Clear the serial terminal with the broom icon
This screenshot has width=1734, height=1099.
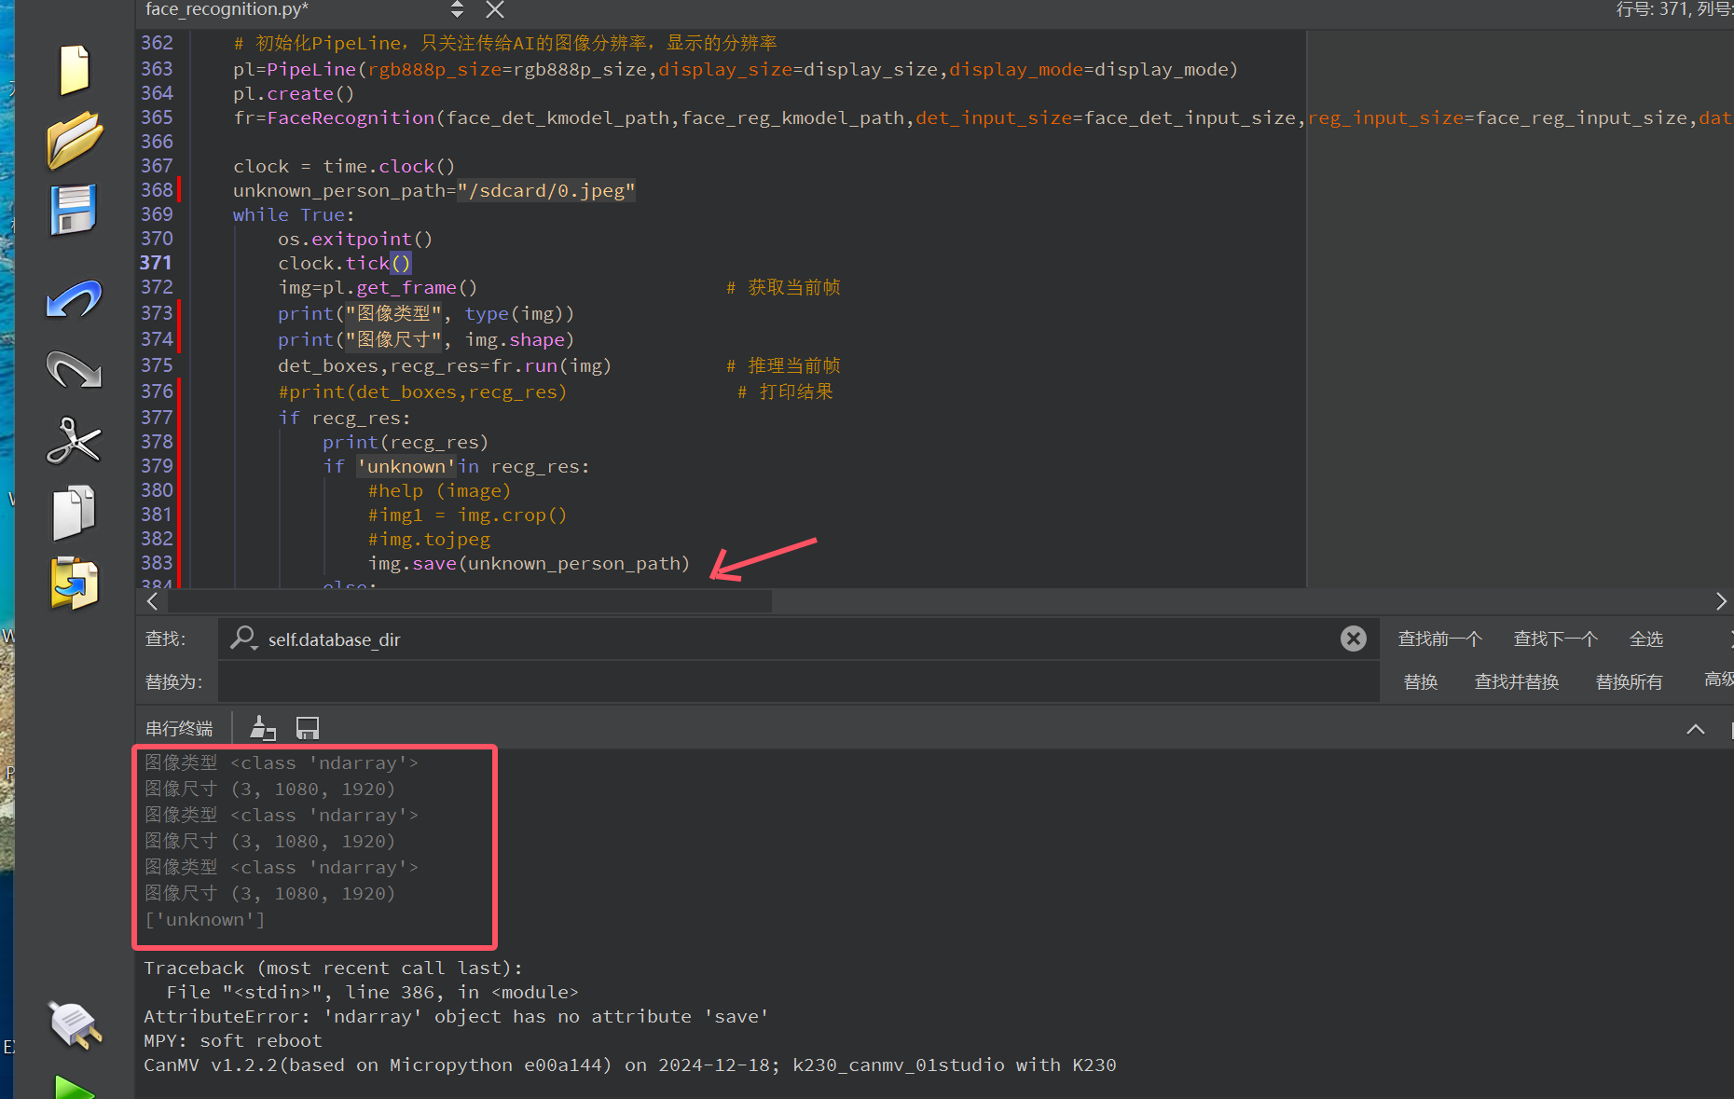[x=263, y=728]
